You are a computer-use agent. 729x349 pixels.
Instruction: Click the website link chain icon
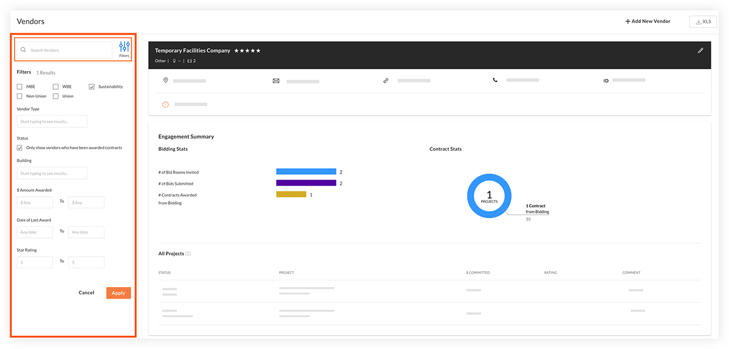click(x=386, y=81)
